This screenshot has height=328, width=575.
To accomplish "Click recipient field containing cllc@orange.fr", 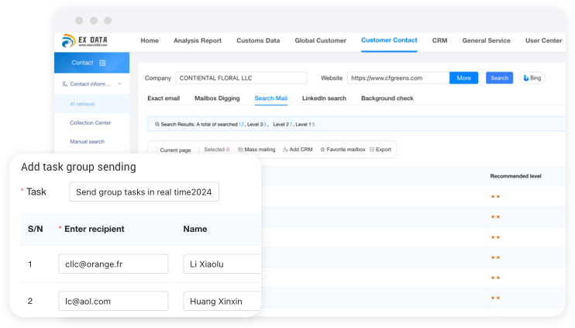I will [113, 264].
